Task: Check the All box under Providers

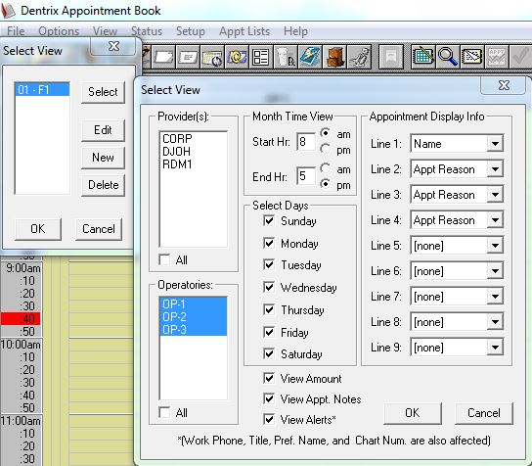Action: 164,259
